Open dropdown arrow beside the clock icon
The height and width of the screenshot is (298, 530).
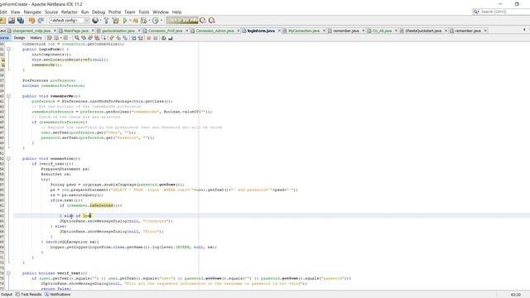tap(161, 21)
